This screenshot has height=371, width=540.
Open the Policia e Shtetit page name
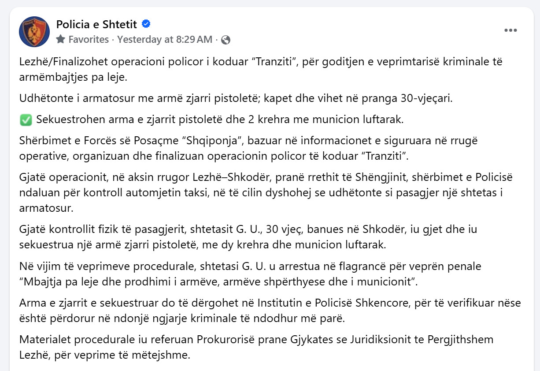pos(97,24)
